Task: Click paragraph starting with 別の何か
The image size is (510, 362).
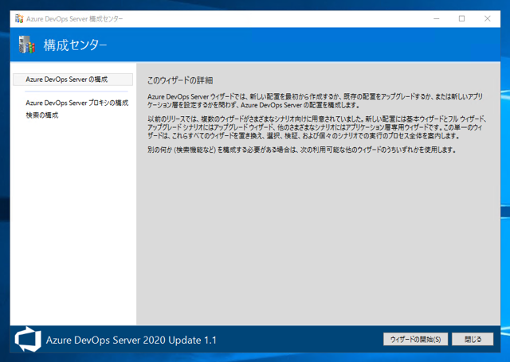Action: pyautogui.click(x=302, y=150)
